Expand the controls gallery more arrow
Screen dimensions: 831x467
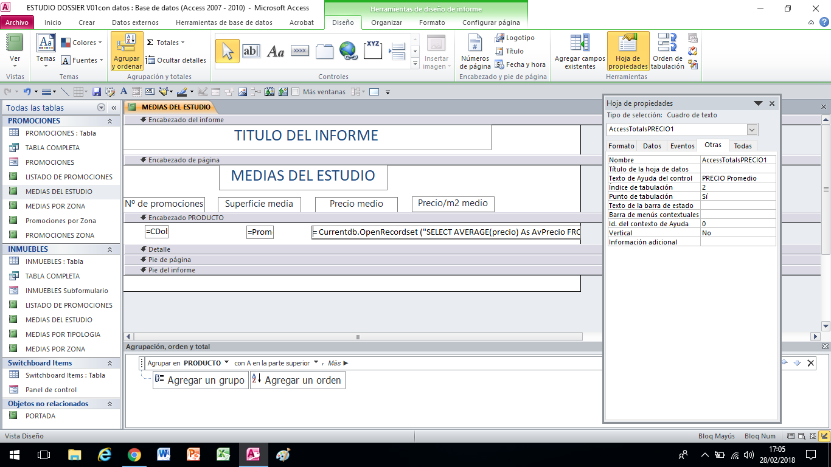[x=415, y=64]
